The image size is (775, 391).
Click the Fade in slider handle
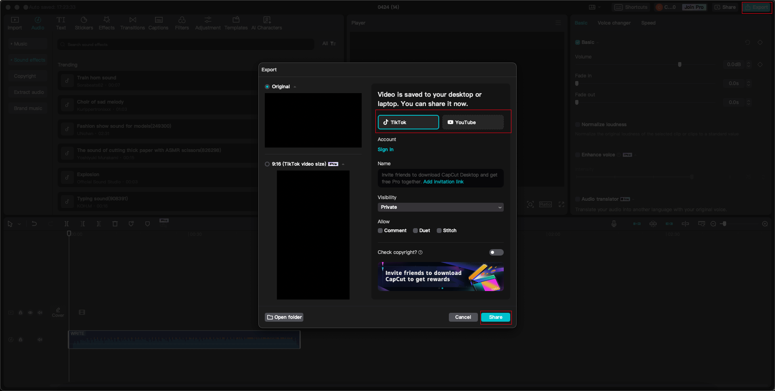577,83
